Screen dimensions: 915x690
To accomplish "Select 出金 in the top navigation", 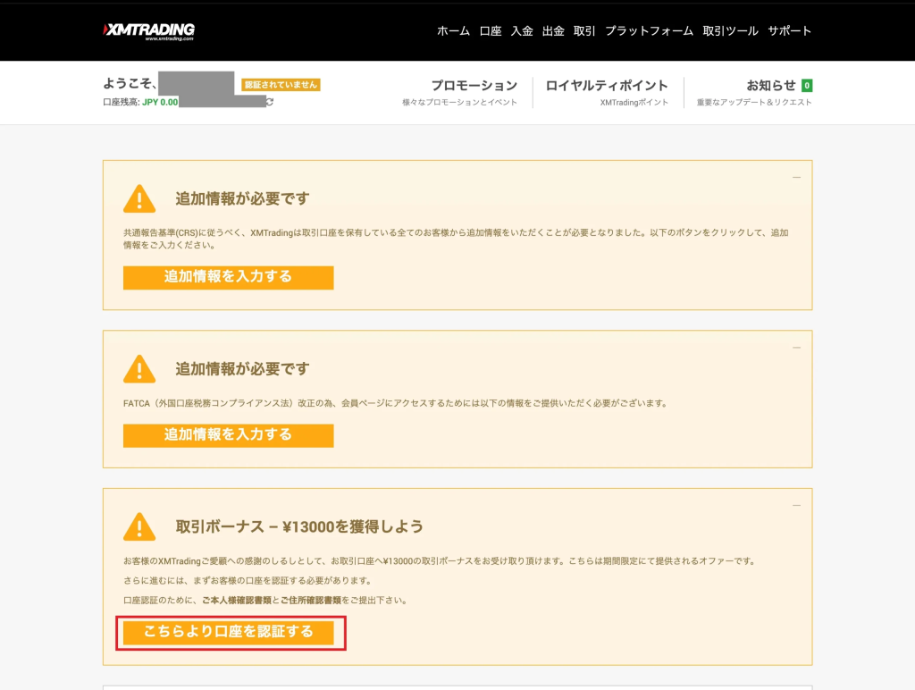I will (x=553, y=31).
